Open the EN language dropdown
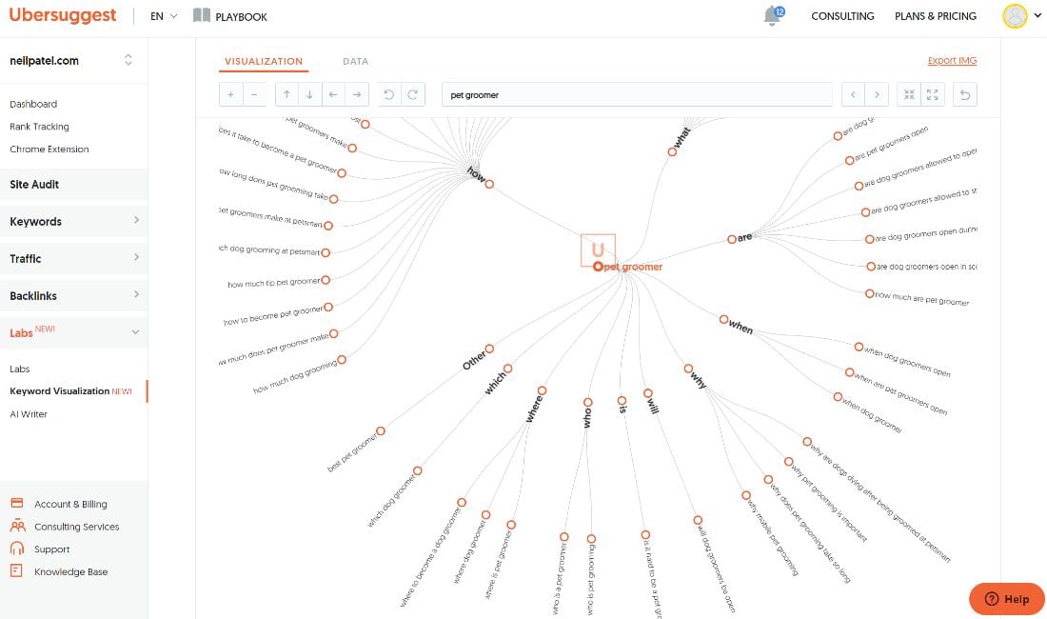 coord(161,16)
